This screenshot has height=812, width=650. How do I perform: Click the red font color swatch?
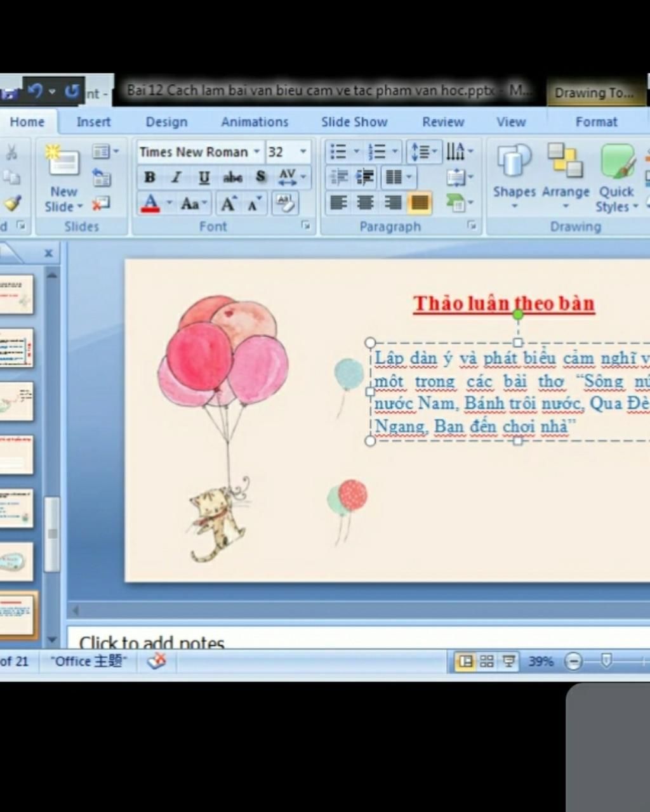click(x=150, y=204)
